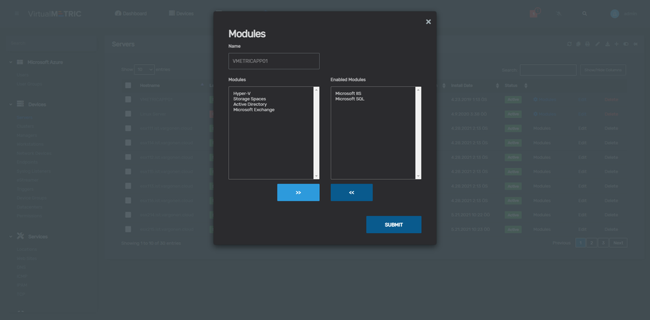Click the Show/Hide Columns button
The width and height of the screenshot is (650, 320).
[603, 70]
